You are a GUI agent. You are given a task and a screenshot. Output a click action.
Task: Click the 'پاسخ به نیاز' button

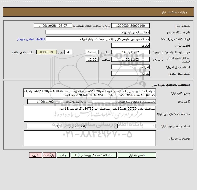137,155
